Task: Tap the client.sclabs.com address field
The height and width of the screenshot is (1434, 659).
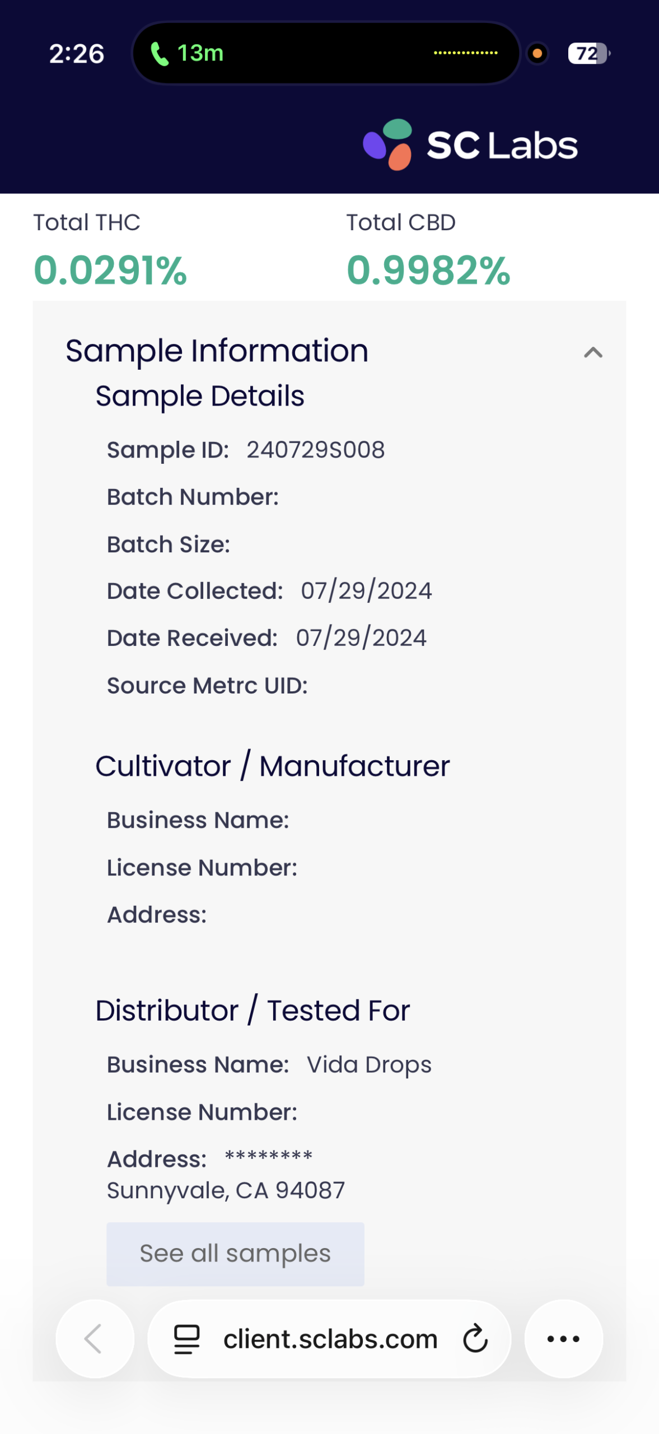Action: tap(330, 1339)
